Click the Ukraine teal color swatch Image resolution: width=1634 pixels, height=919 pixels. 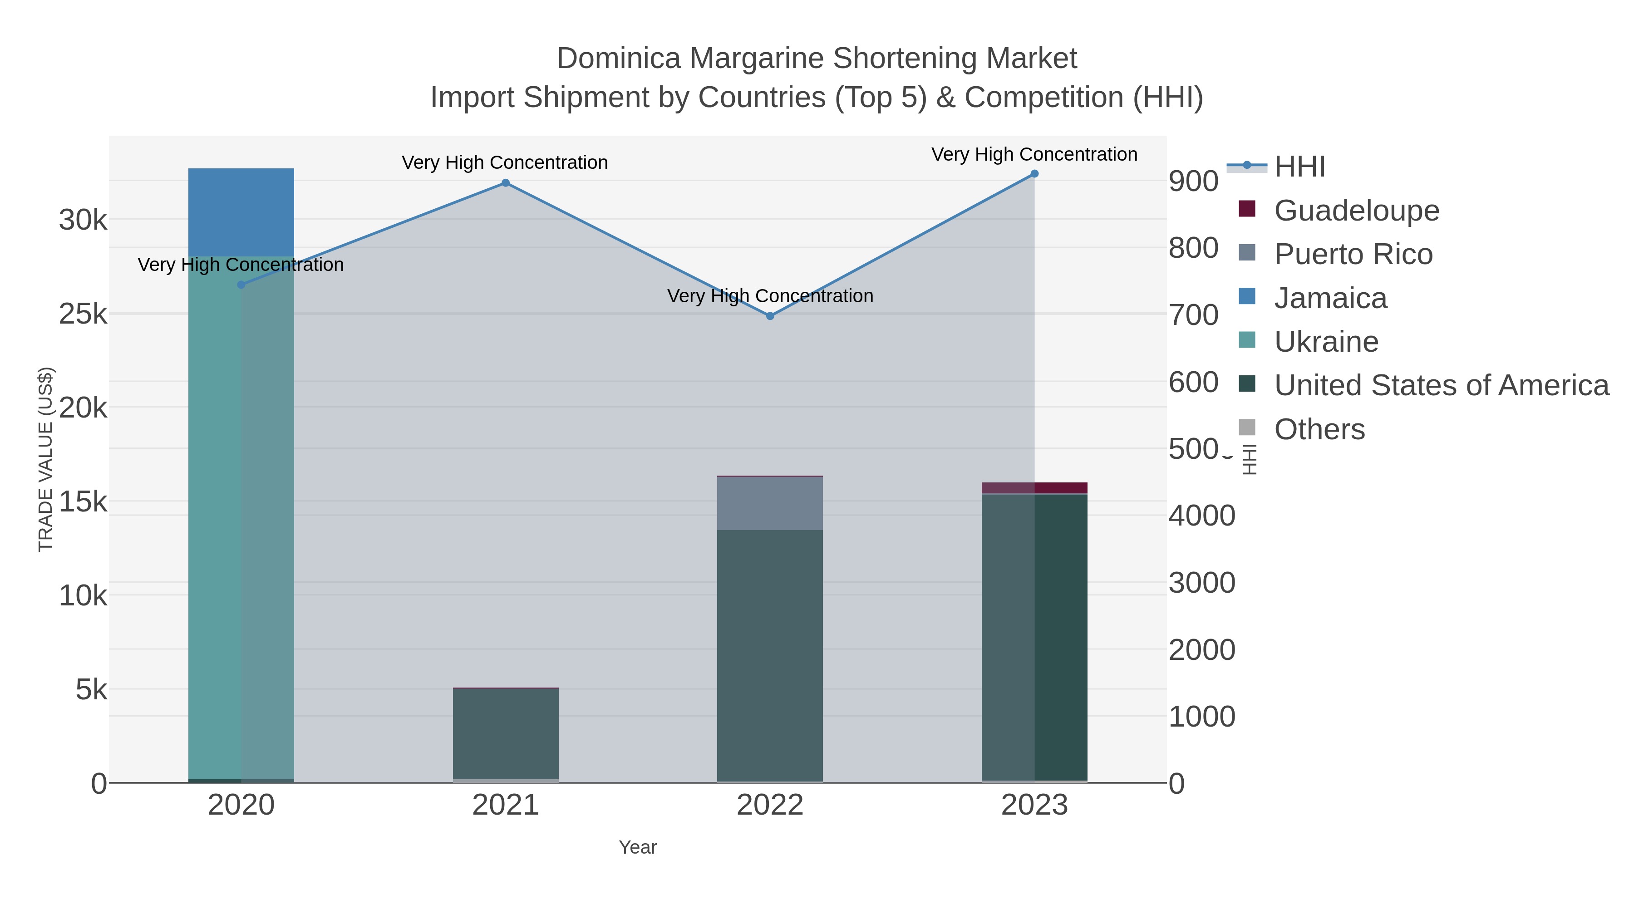(1247, 340)
